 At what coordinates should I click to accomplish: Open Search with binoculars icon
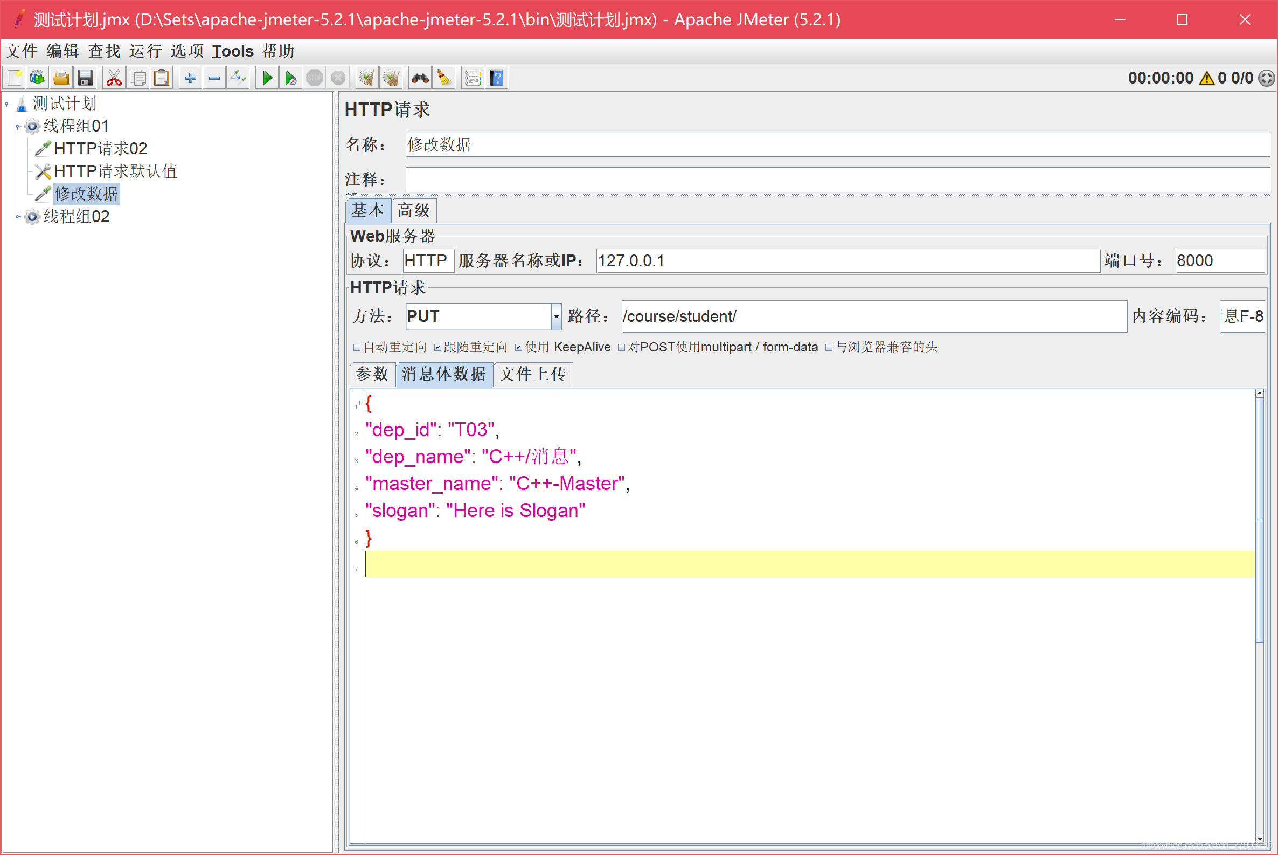[x=420, y=78]
